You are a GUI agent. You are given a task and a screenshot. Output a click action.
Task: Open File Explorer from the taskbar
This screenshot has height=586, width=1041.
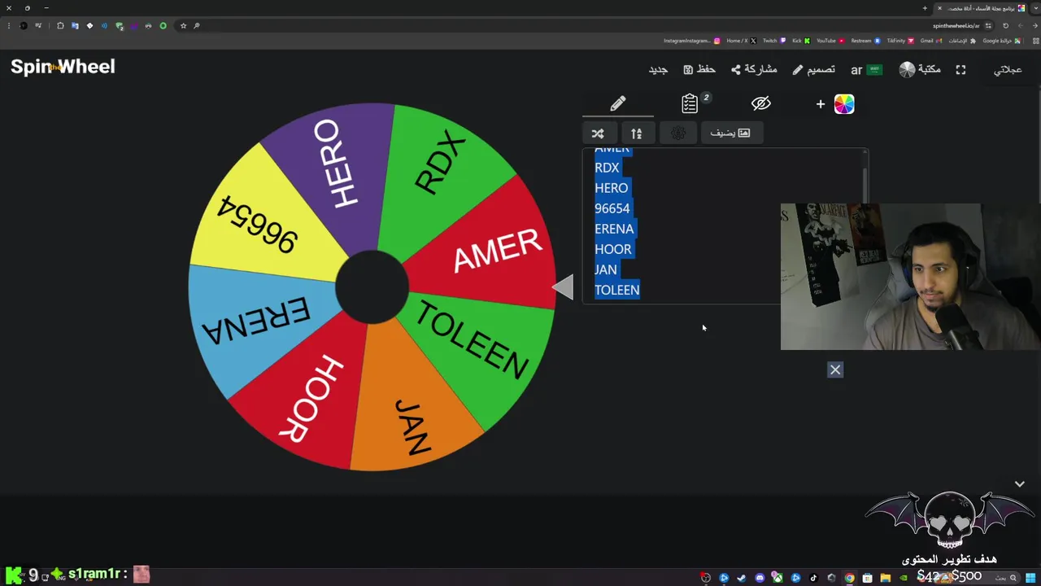[x=886, y=578]
